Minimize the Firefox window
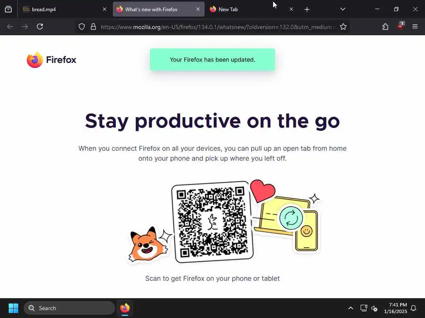The height and width of the screenshot is (318, 425). 377,9
